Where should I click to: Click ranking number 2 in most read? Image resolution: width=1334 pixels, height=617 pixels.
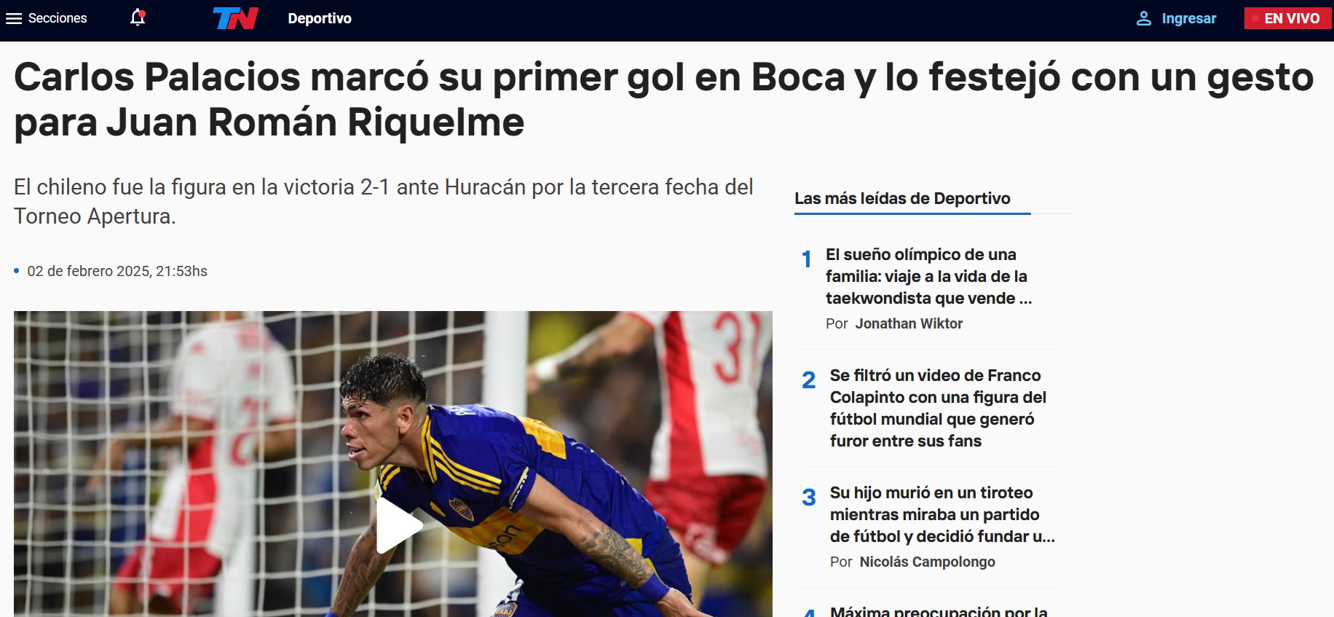tap(808, 380)
